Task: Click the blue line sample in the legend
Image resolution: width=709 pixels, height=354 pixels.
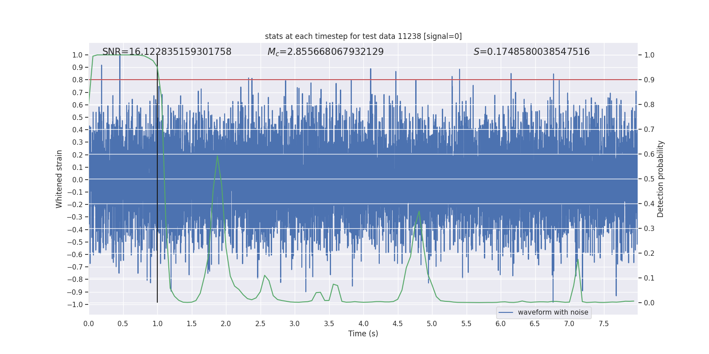Action: (x=506, y=312)
